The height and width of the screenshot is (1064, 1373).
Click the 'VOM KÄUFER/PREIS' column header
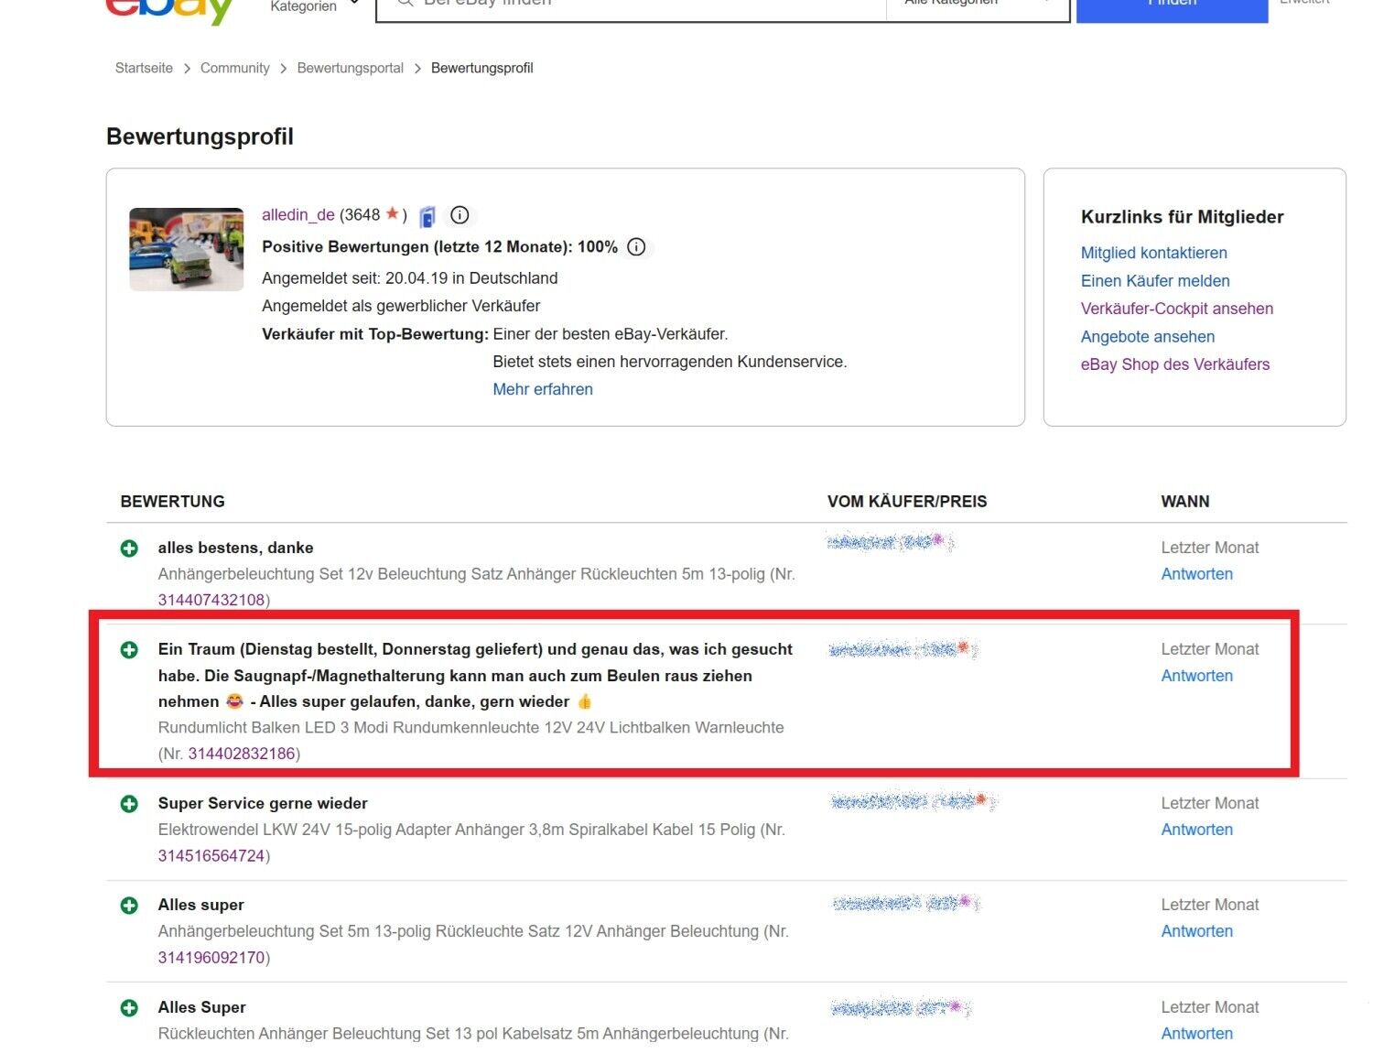[907, 502]
